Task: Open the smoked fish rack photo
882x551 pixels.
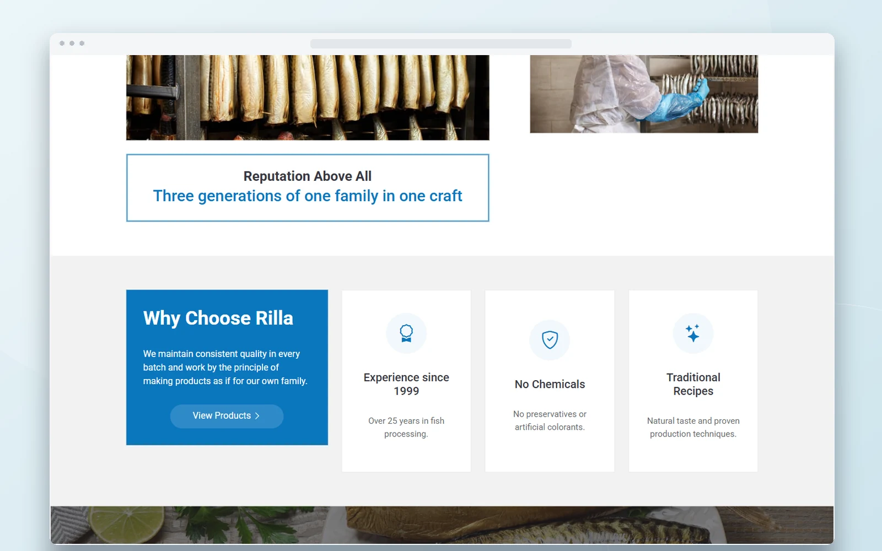Action: click(x=308, y=98)
